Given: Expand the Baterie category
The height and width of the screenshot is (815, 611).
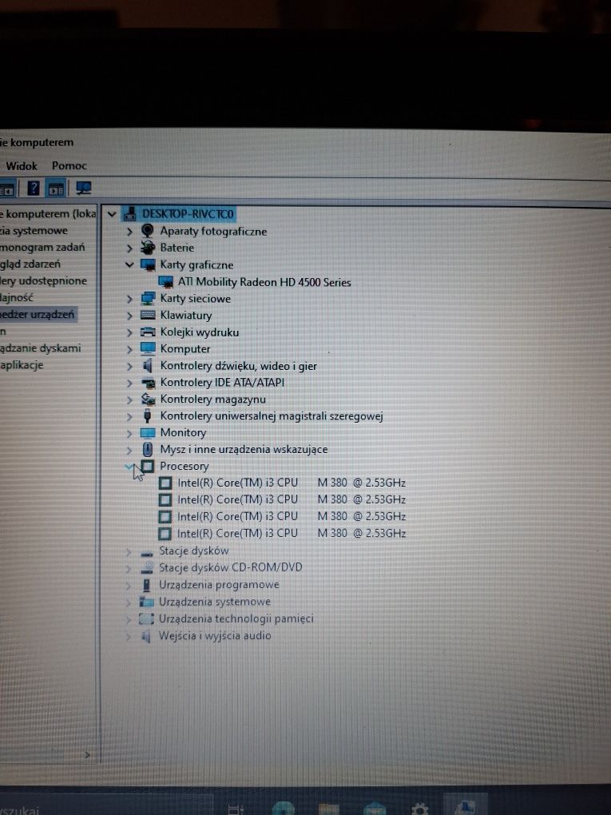Looking at the screenshot, I should [130, 248].
